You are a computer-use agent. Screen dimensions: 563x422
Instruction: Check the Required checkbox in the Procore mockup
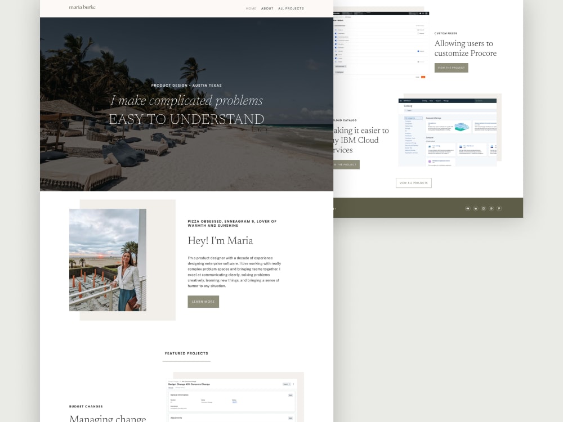(418, 30)
